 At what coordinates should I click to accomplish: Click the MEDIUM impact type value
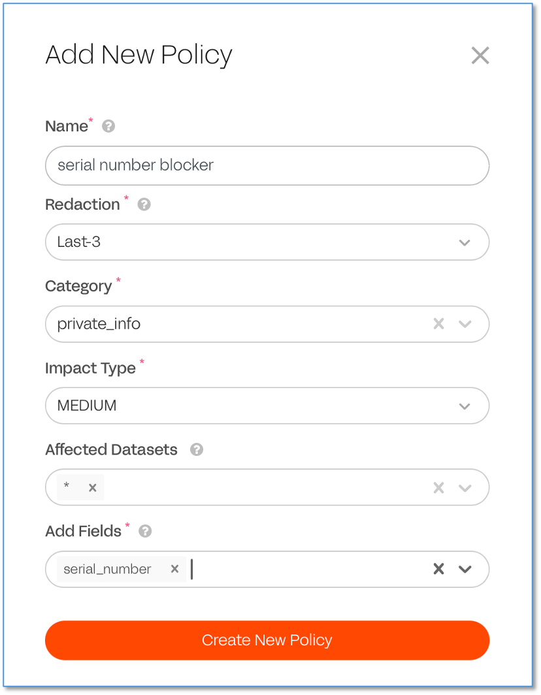pyautogui.click(x=87, y=406)
